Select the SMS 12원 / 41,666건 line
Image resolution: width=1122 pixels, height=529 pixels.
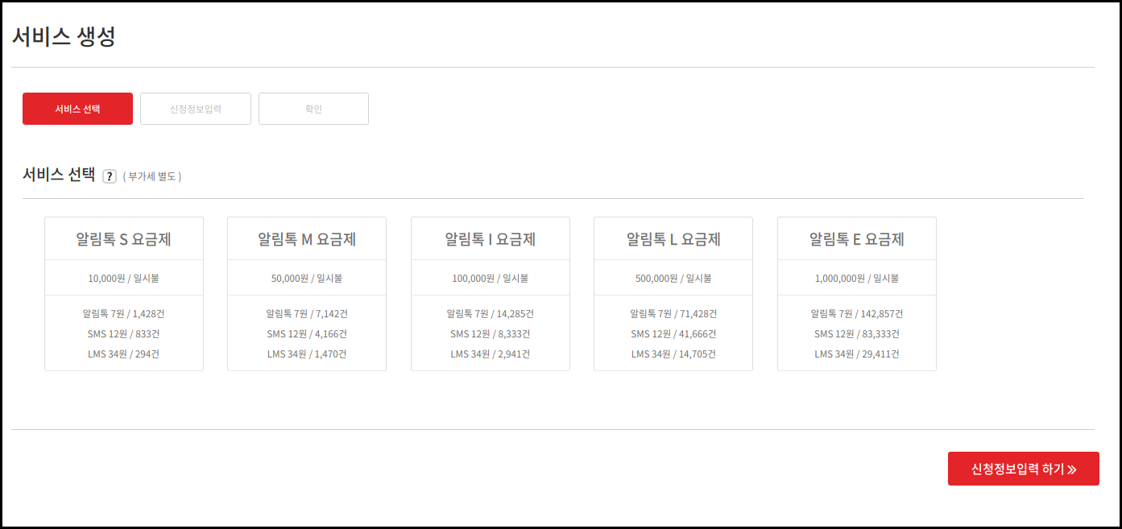click(673, 334)
